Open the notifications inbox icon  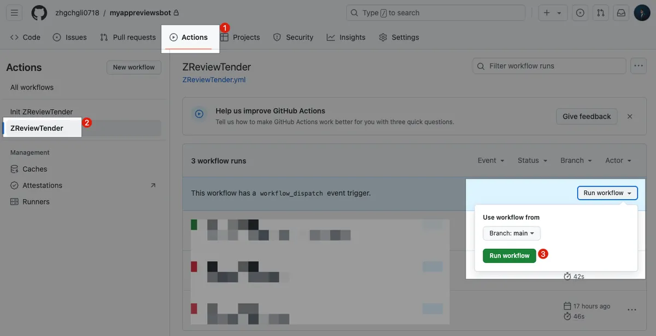[x=621, y=13]
